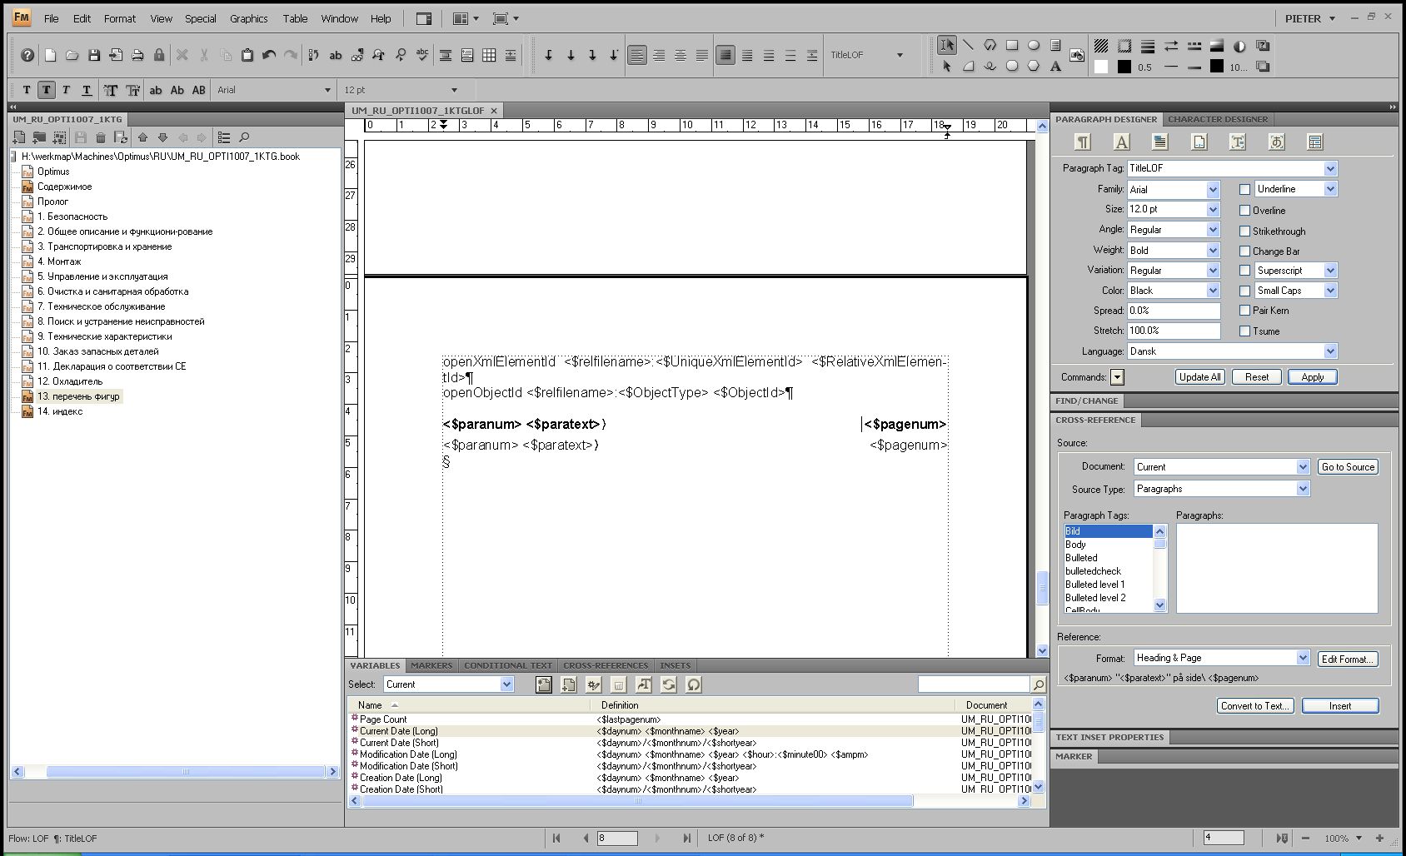Select the Oval drawing tool
The width and height of the screenshot is (1406, 856).
(x=1034, y=45)
